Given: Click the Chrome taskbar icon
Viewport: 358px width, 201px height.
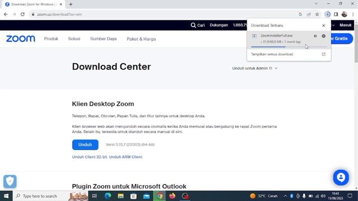Looking at the screenshot, I should (x=159, y=196).
